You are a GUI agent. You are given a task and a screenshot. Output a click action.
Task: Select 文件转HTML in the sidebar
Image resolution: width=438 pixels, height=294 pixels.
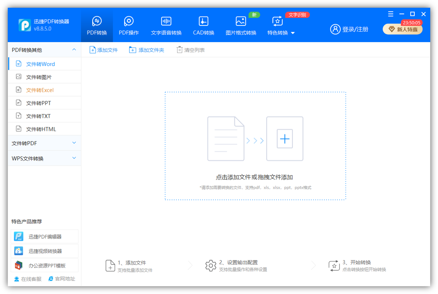[45, 129]
